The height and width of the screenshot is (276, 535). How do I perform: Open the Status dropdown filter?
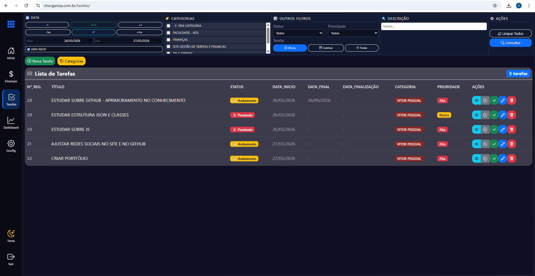298,33
